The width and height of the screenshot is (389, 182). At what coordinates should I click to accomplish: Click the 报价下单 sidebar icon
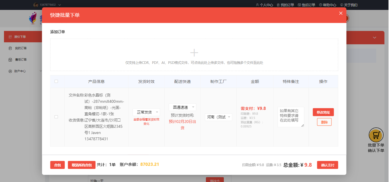point(10,37)
